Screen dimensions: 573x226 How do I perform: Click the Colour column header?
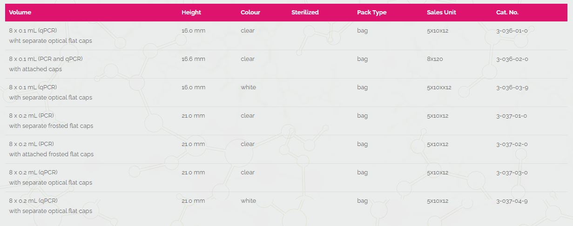250,13
